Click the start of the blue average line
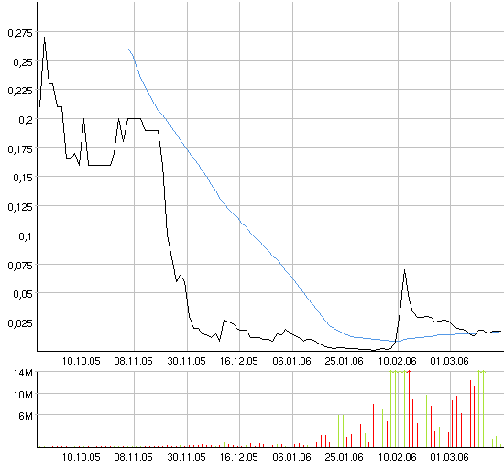The image size is (504, 469). pyautogui.click(x=124, y=49)
